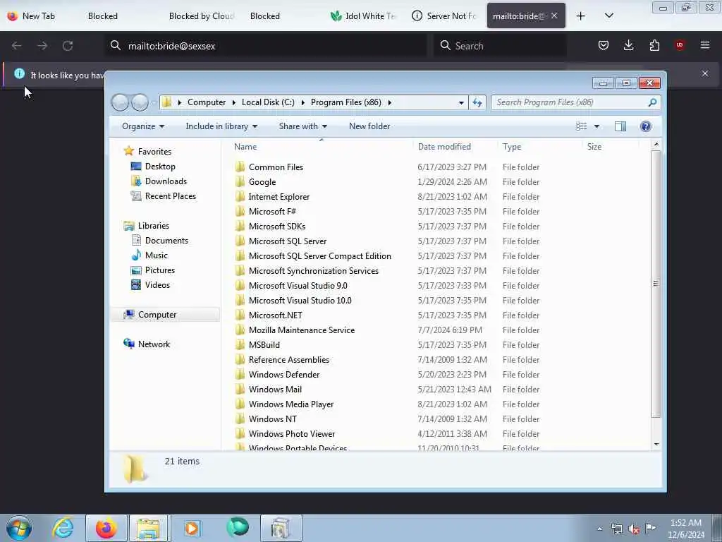The width and height of the screenshot is (722, 542).
Task: Select the Mozilla Maintenance Service folder
Action: (x=302, y=330)
